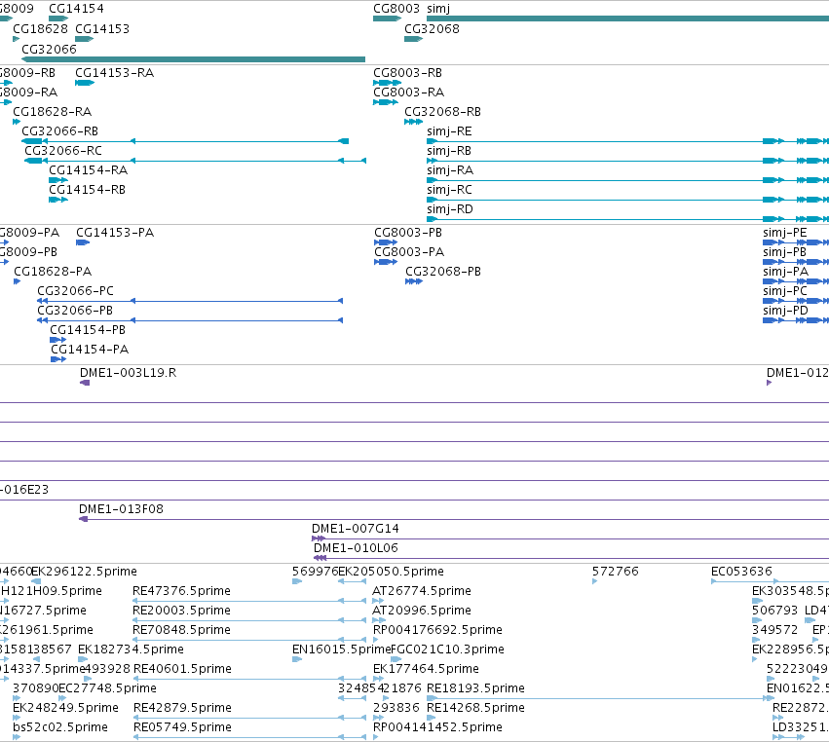Click the long simj gene bar
The height and width of the screenshot is (742, 829).
(627, 19)
